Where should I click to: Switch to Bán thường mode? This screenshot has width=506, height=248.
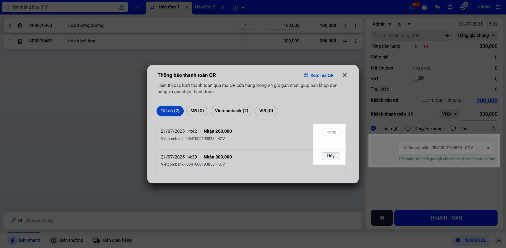[67, 240]
